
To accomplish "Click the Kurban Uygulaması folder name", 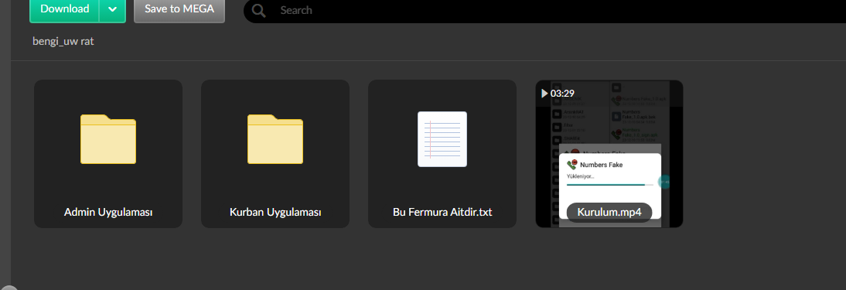I will click(275, 212).
